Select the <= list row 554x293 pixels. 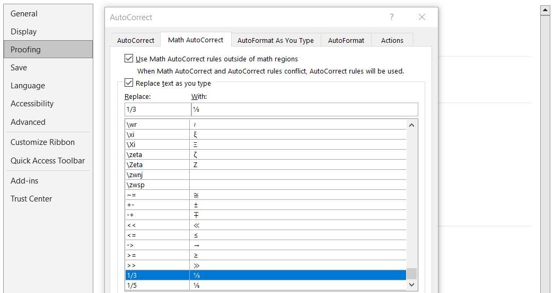(x=266, y=235)
